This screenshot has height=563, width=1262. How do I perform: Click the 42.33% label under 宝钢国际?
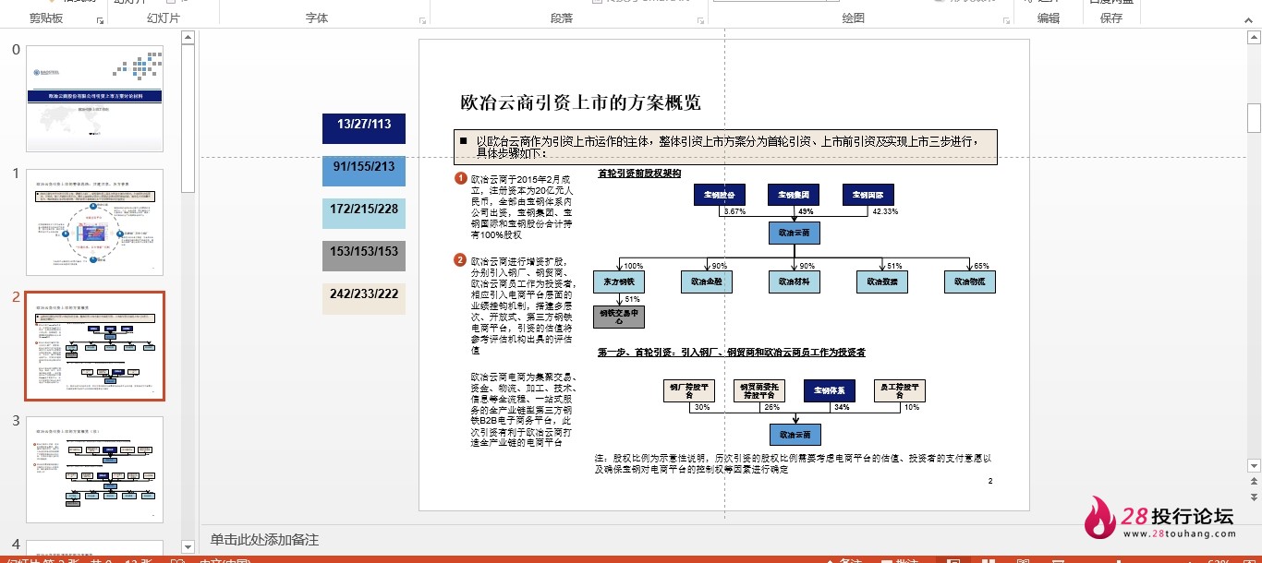[884, 211]
